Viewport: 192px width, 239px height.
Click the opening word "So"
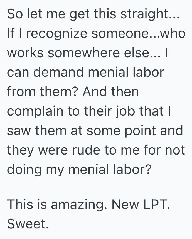[x=14, y=14]
